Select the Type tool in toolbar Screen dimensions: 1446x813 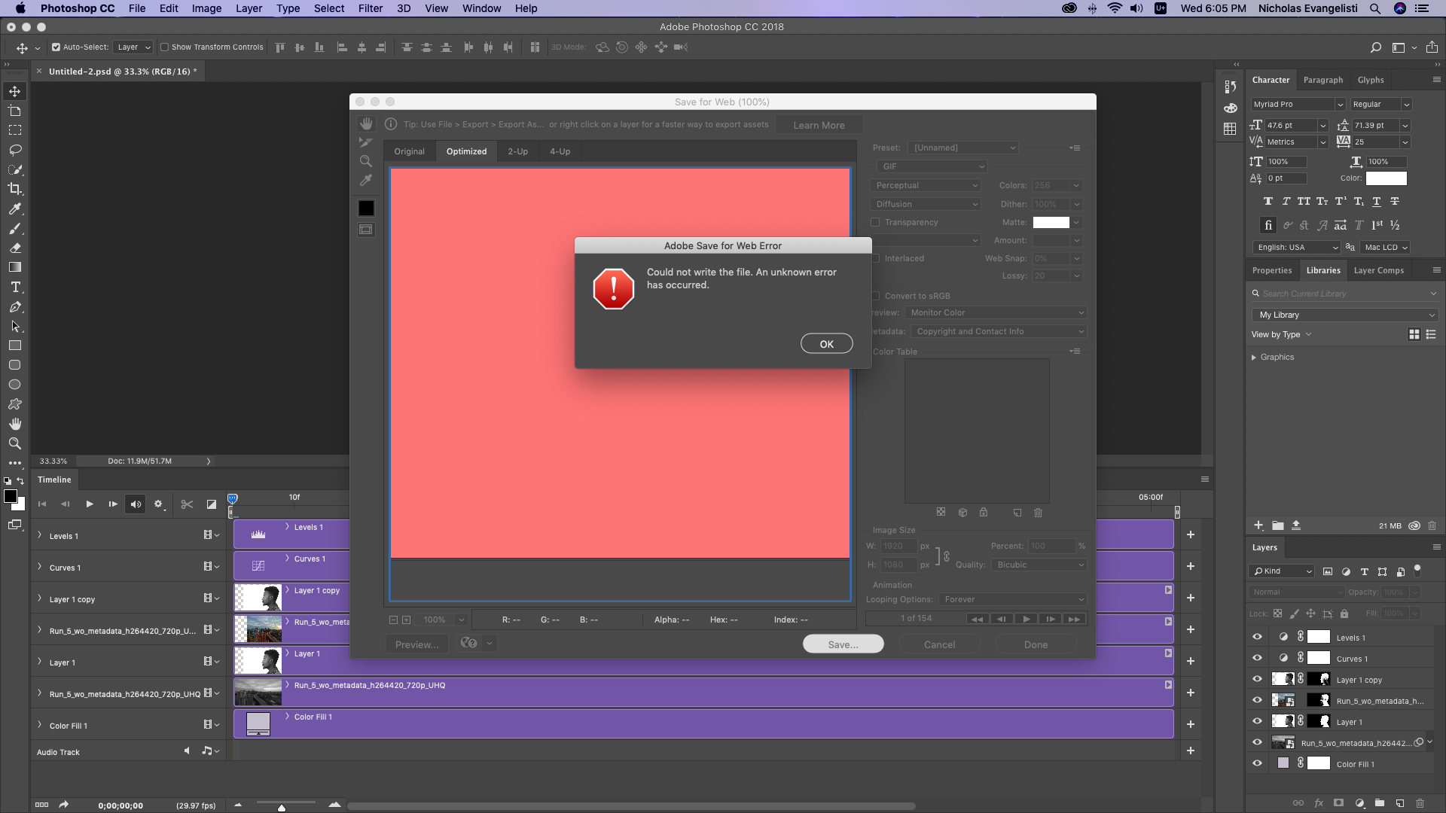[x=14, y=288]
